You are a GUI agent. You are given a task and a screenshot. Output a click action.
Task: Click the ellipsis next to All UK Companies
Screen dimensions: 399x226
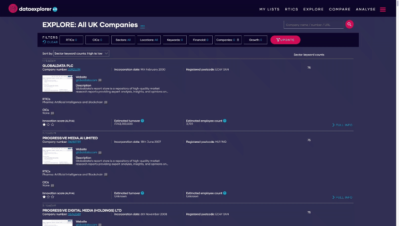[x=142, y=26]
